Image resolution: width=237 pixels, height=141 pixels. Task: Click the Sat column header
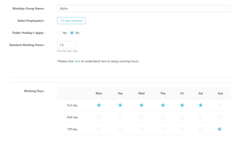tap(201, 93)
